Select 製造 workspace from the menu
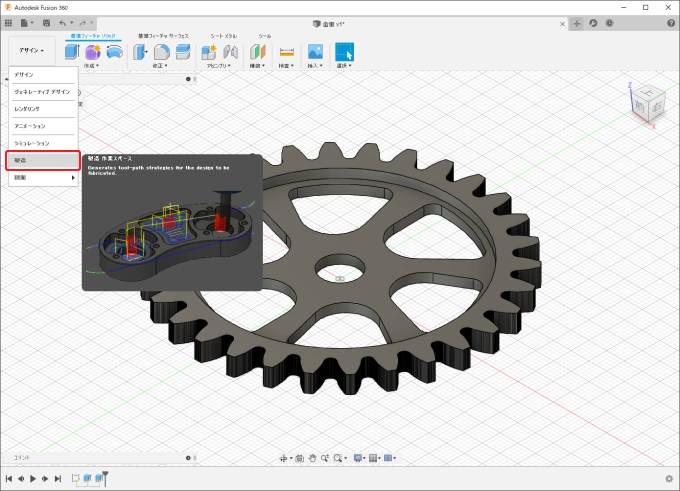680x491 pixels. 42,160
